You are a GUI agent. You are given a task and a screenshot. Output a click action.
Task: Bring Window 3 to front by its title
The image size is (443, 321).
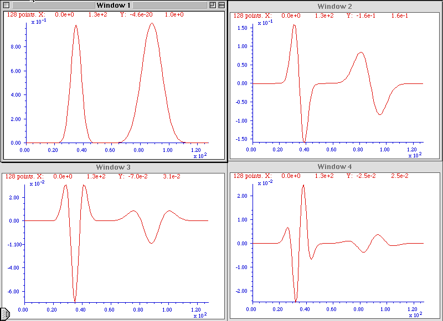click(x=113, y=167)
